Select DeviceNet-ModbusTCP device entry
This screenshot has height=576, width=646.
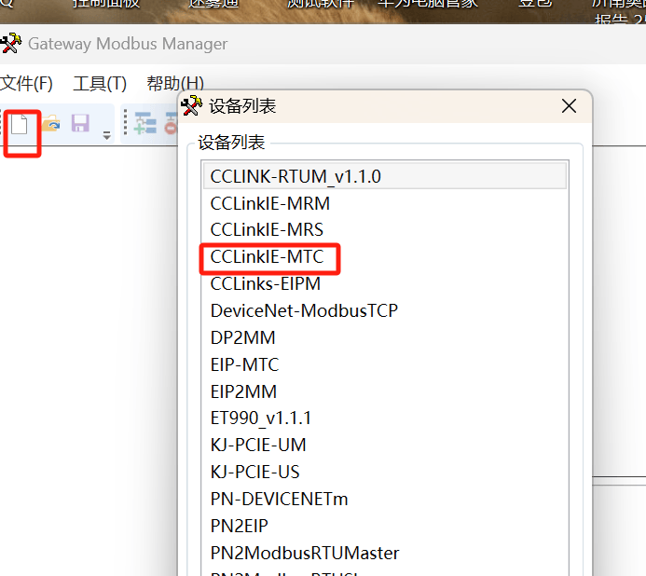pos(385,310)
